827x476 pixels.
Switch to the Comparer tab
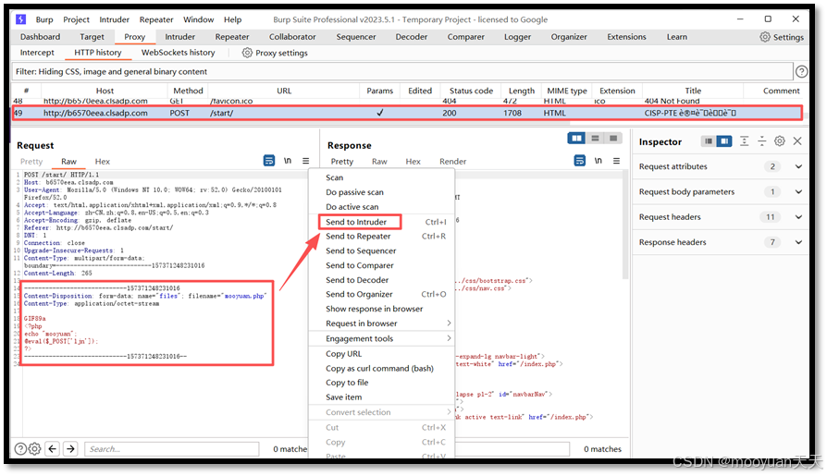click(x=465, y=37)
